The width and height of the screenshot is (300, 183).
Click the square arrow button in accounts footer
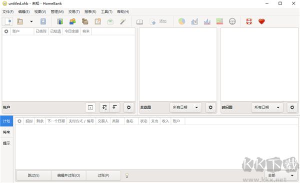(90, 107)
